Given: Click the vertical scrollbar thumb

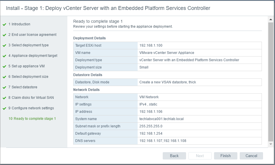Looking at the screenshot, I should tap(271, 82).
